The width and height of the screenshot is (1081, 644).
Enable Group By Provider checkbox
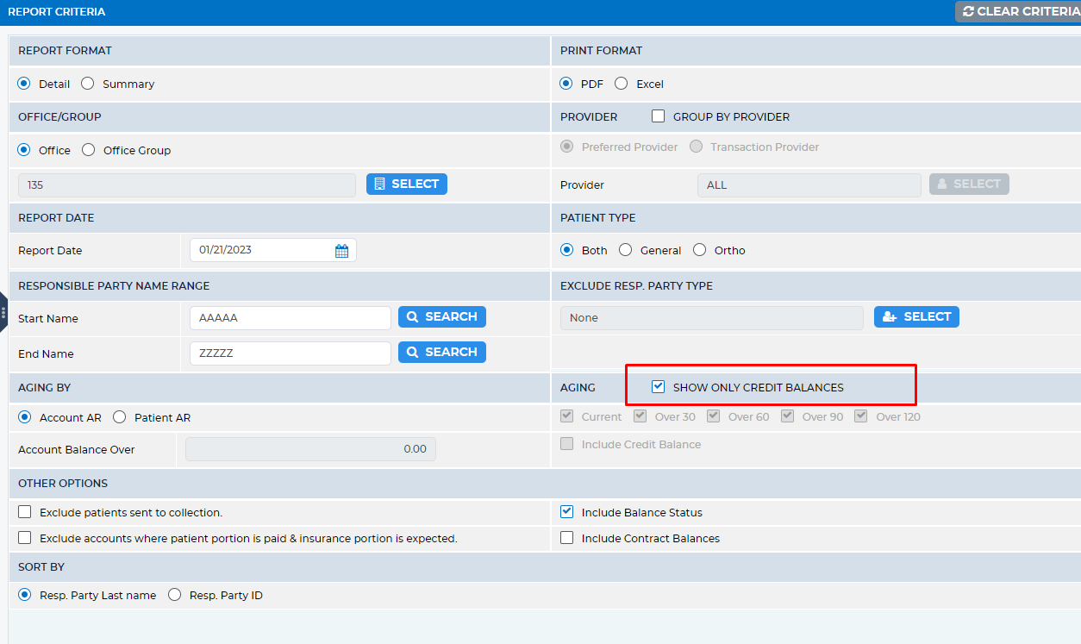(658, 116)
